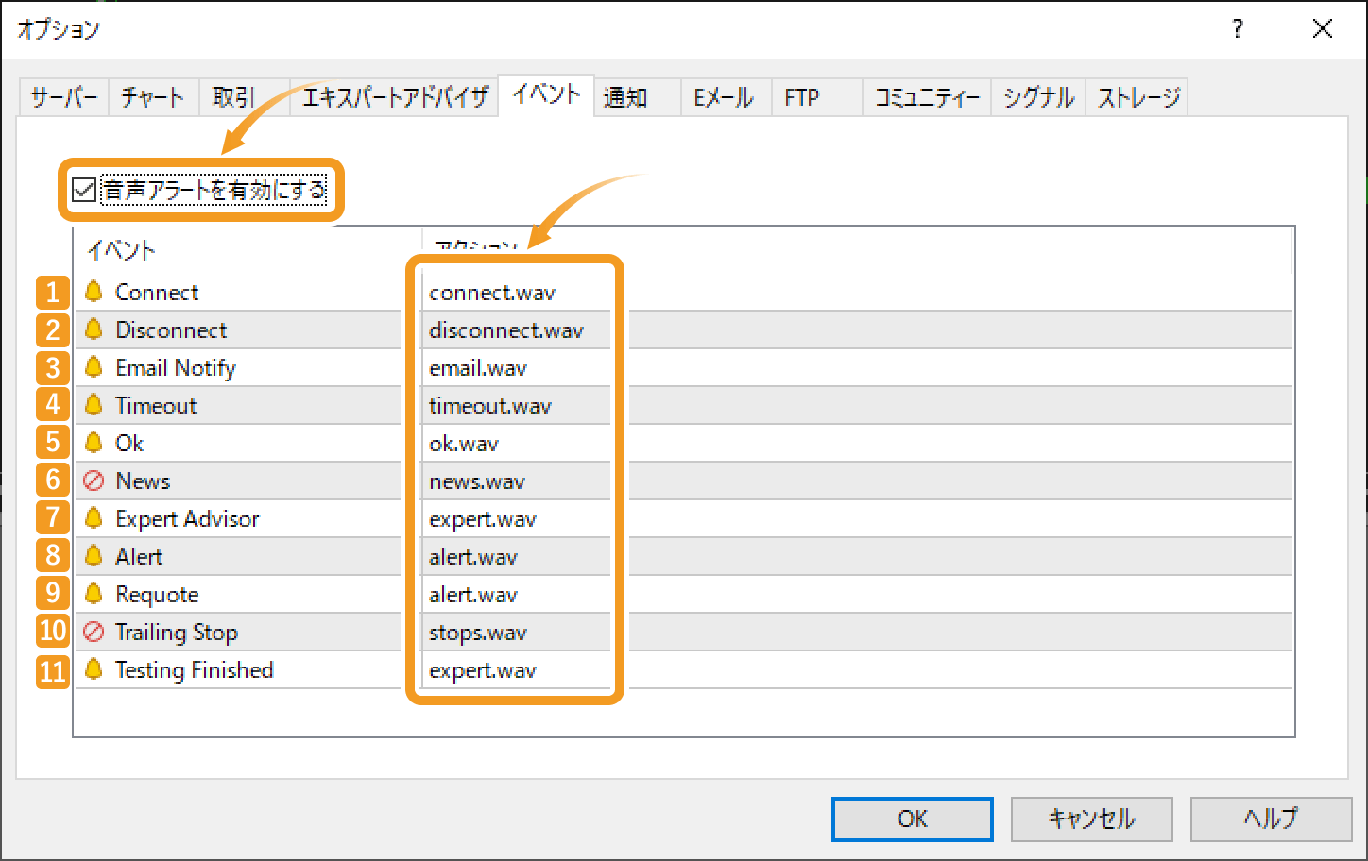Click the bell icon beside Requote
Screen dimensions: 1368x861
(94, 594)
